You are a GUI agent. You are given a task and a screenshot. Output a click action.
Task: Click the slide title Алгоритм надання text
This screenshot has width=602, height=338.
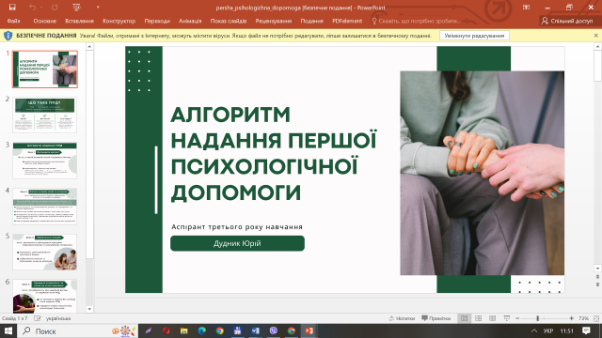click(274, 153)
